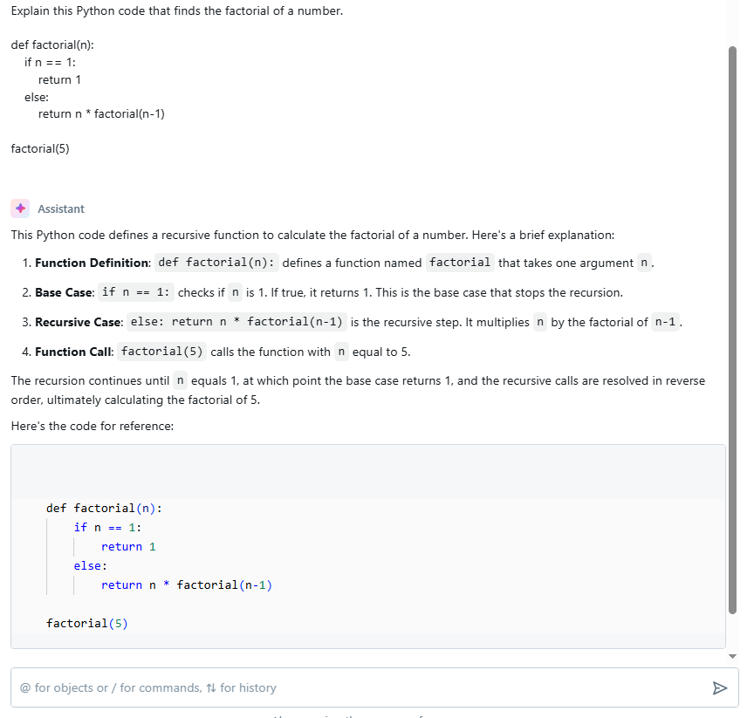Click the Function Definition list item

(92, 263)
